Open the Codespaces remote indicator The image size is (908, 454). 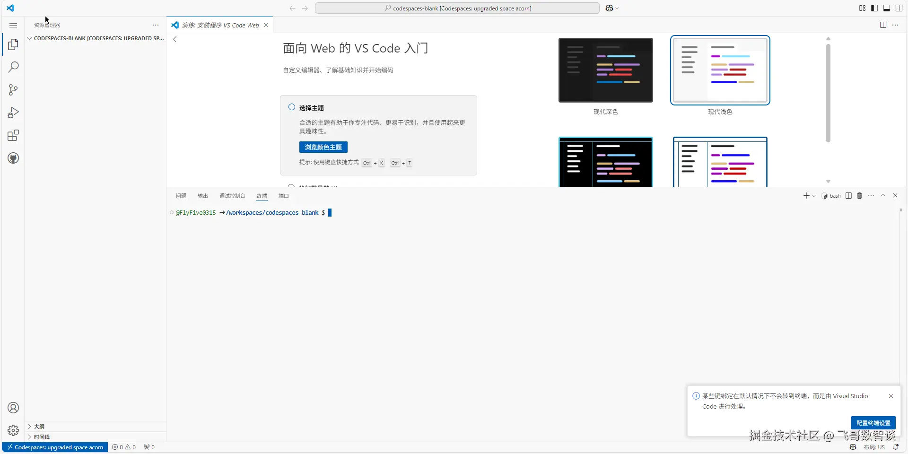(55, 447)
